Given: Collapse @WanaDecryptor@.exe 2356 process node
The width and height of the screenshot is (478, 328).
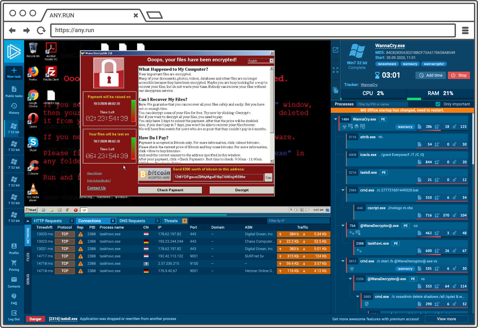Looking at the screenshot, I should coord(350,279).
